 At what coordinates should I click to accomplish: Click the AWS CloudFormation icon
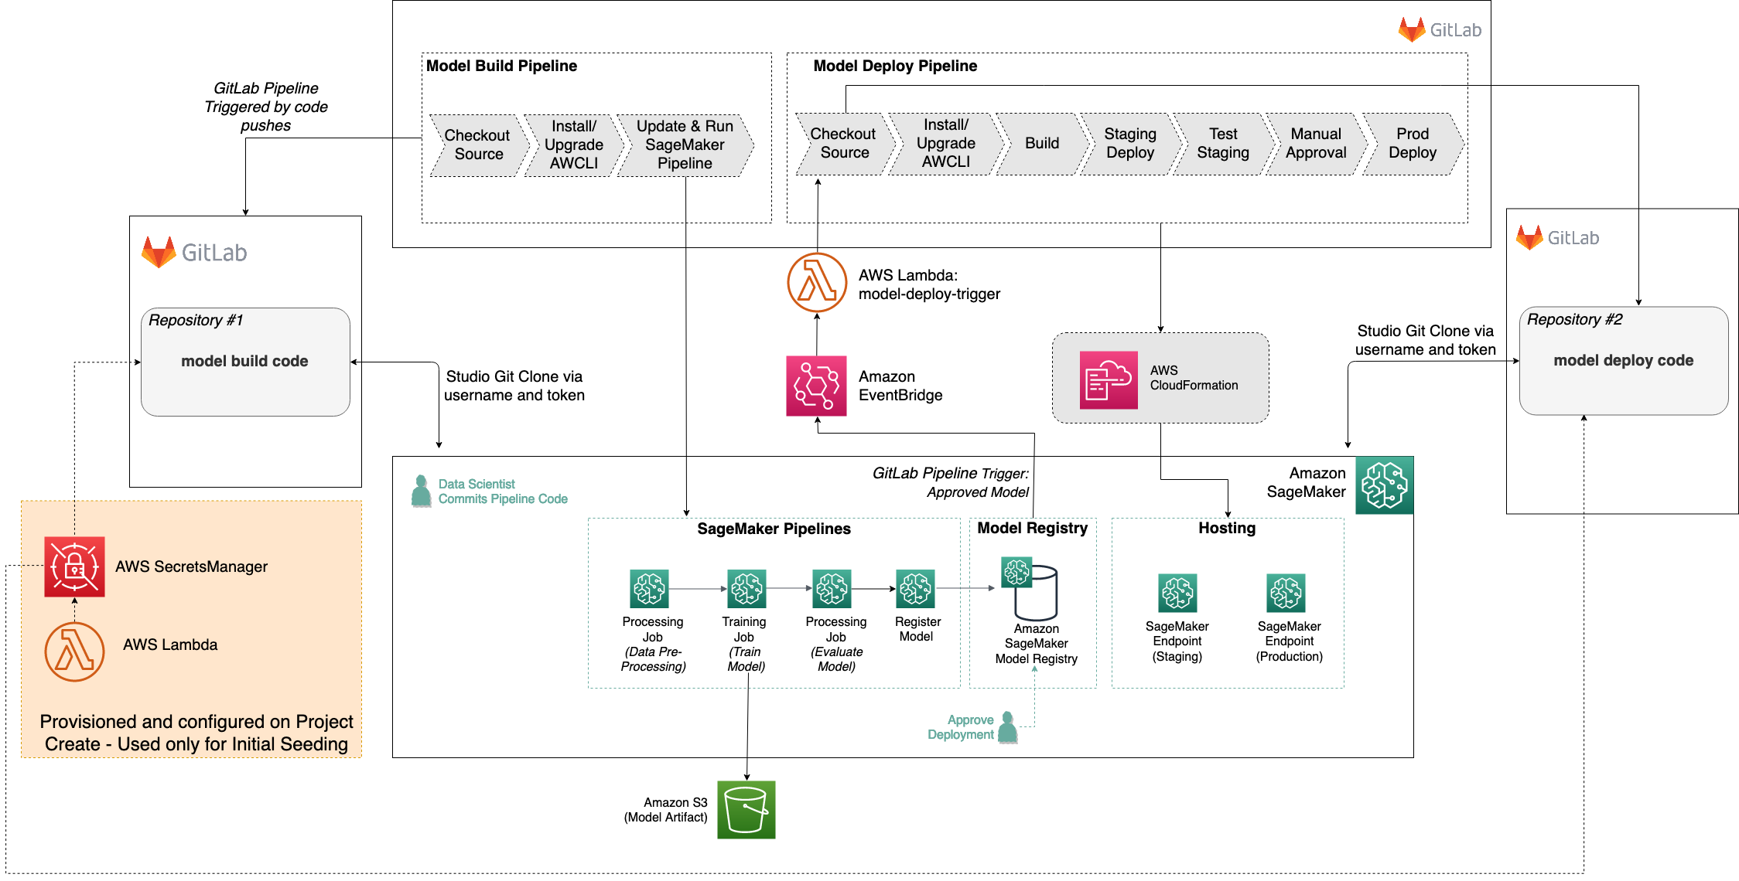click(x=1109, y=379)
